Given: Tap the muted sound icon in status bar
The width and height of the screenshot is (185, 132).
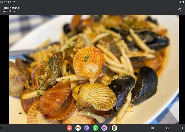Looking at the screenshot, I should click(183, 2).
